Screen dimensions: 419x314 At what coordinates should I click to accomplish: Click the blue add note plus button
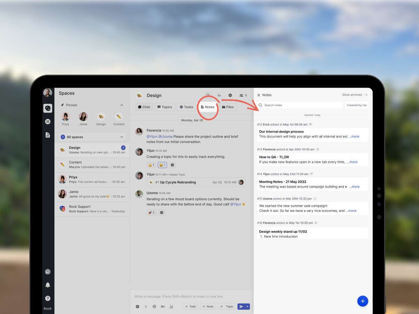[x=362, y=301]
